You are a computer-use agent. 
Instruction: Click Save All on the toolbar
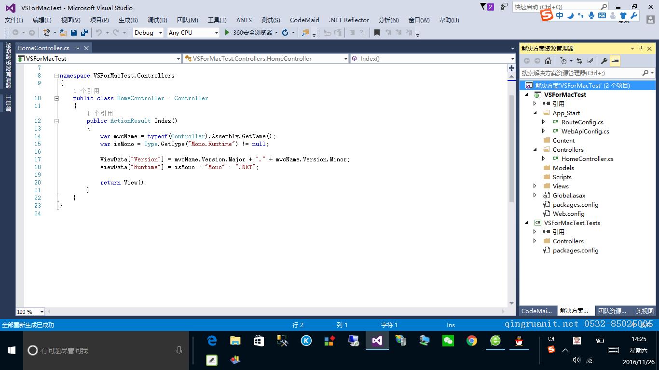pos(84,32)
